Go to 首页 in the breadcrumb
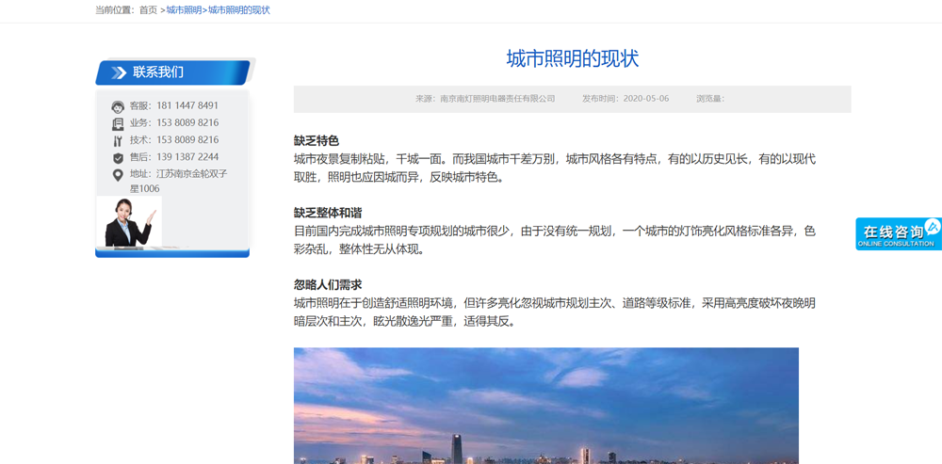The image size is (942, 464). [148, 10]
